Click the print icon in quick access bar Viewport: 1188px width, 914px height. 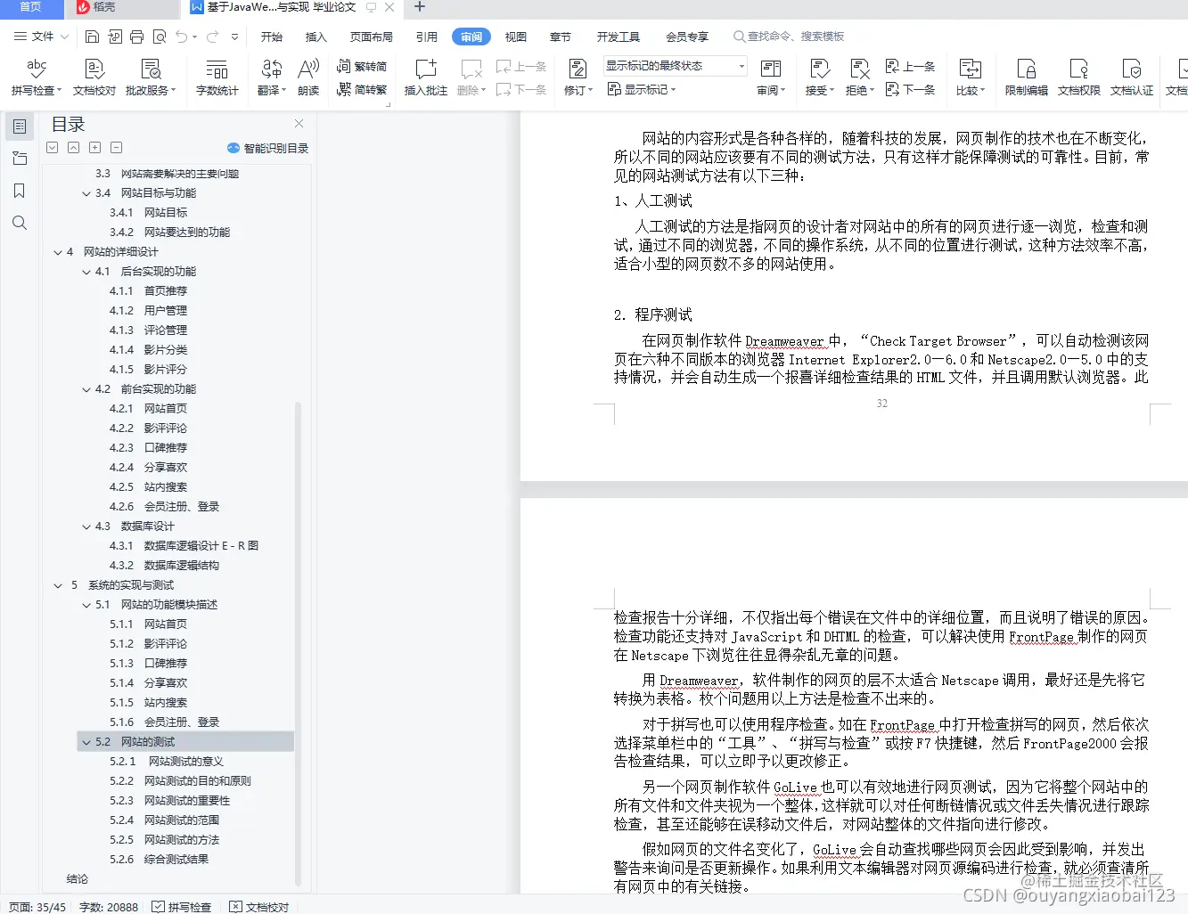(x=136, y=37)
